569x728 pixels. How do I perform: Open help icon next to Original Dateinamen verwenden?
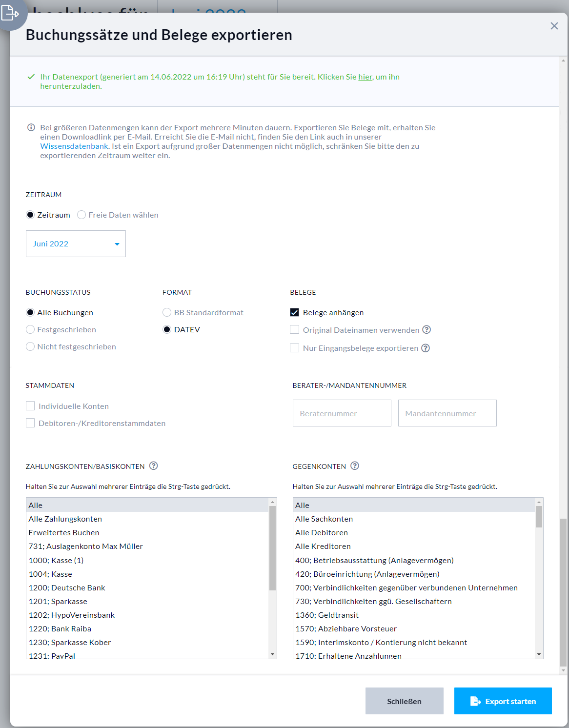click(427, 330)
